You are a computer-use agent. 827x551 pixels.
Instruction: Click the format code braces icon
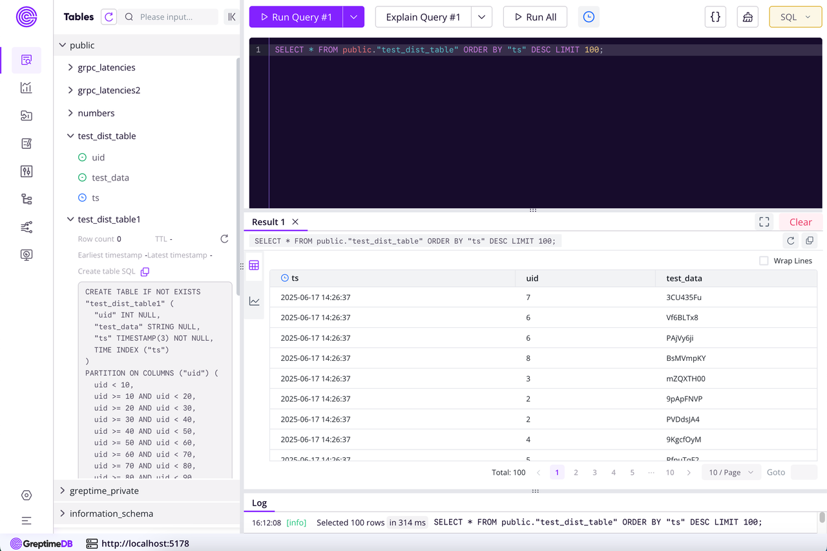point(715,17)
